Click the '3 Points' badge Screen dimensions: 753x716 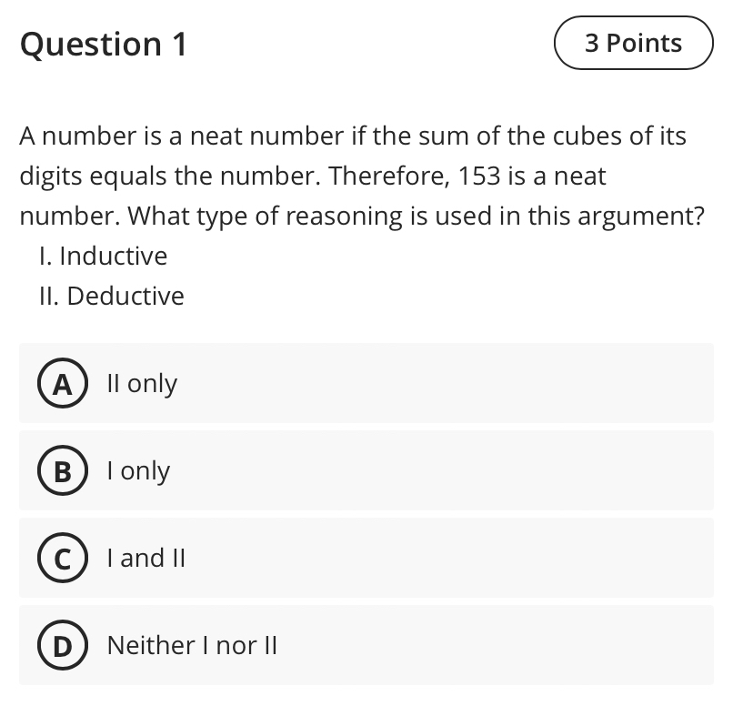[x=633, y=42]
